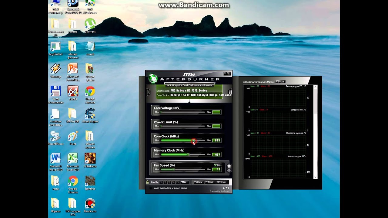Open Google Chrome icon beside Spintires
Image resolution: width=388 pixels, height=218 pixels.
[x=73, y=185]
